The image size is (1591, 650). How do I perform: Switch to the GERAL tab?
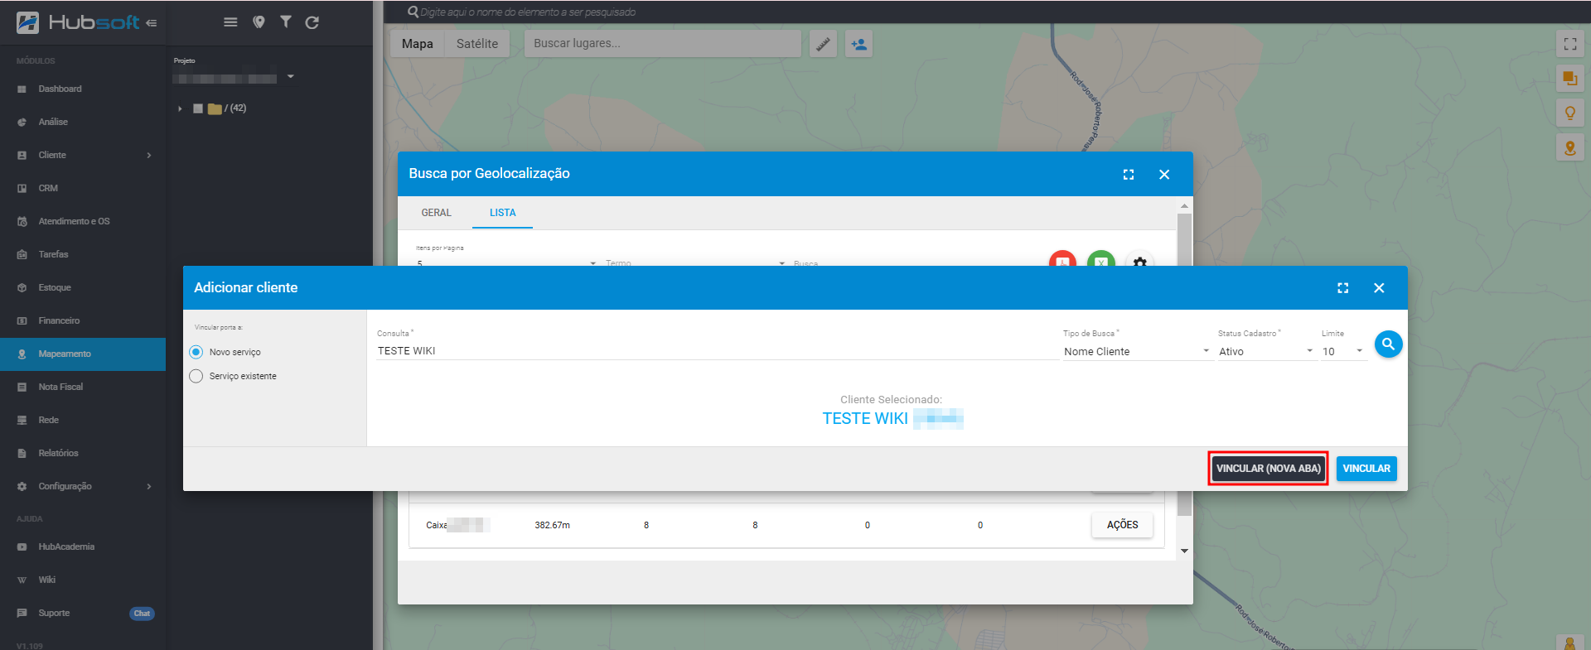click(436, 213)
